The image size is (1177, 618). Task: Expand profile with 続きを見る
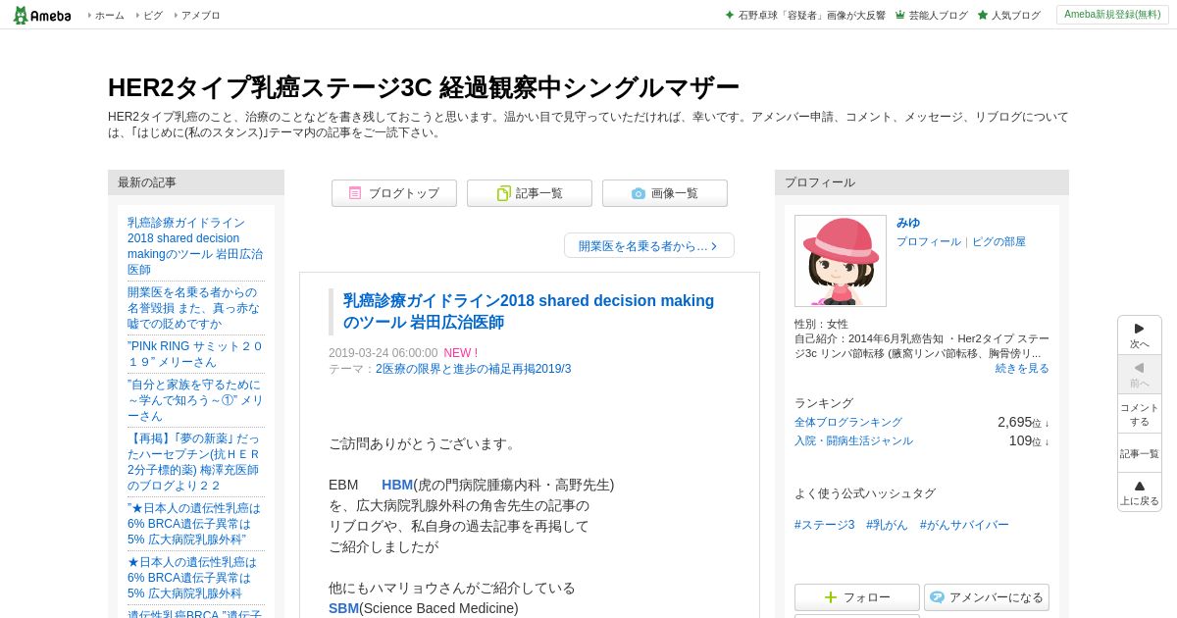1022,368
